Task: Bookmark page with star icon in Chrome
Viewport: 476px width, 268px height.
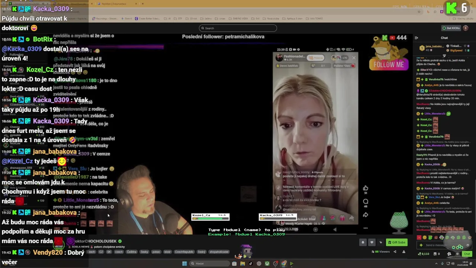Action: (419, 12)
